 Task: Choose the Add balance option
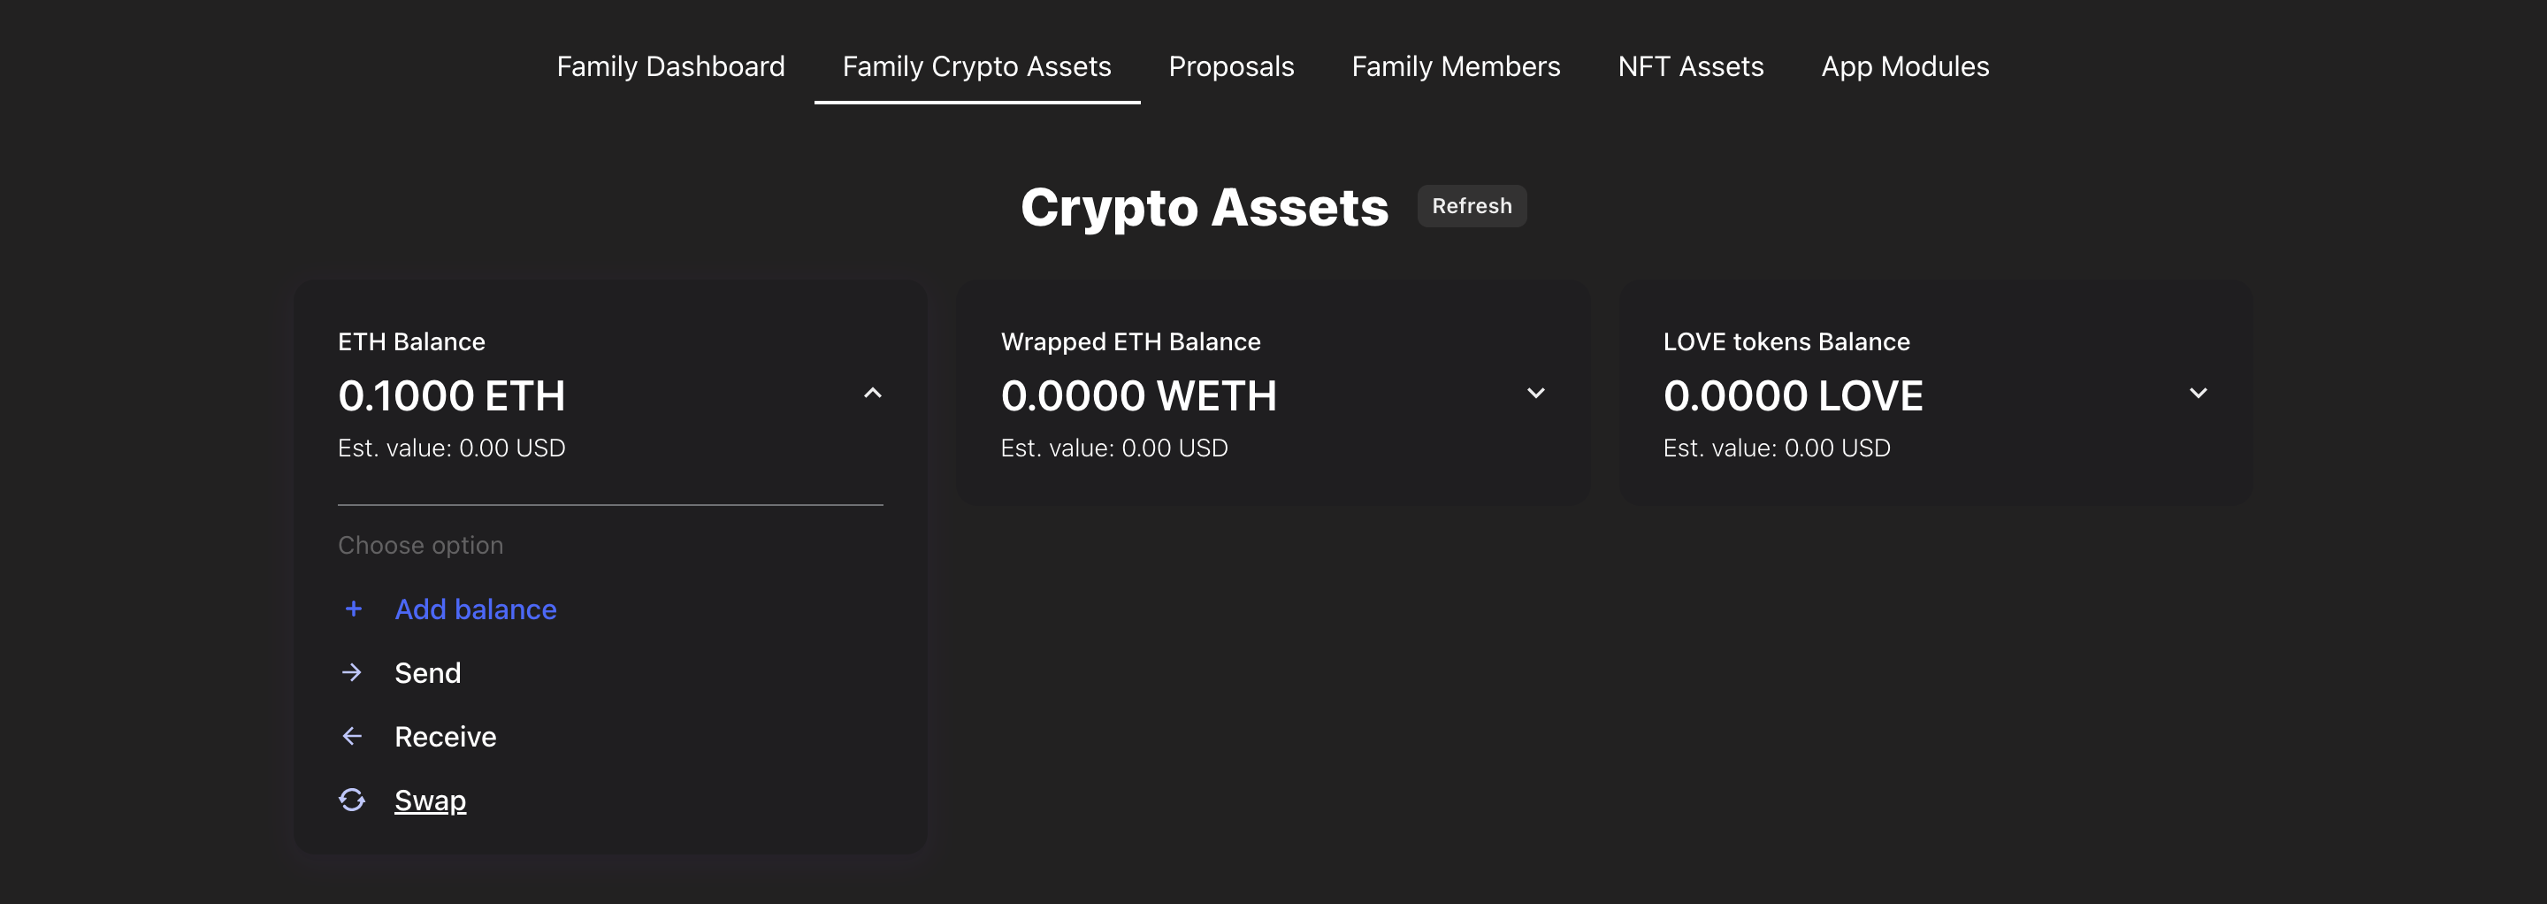[476, 609]
